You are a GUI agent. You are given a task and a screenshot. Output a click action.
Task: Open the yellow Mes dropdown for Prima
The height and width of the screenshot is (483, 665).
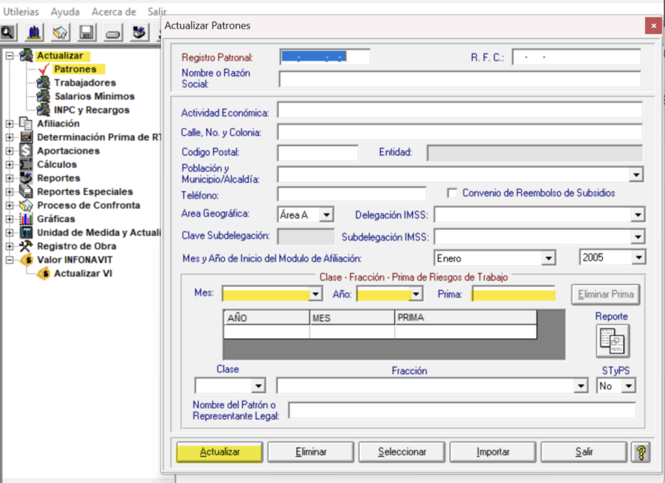(315, 294)
